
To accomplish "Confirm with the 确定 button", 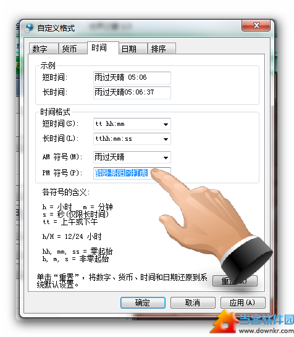I will point(143,302).
